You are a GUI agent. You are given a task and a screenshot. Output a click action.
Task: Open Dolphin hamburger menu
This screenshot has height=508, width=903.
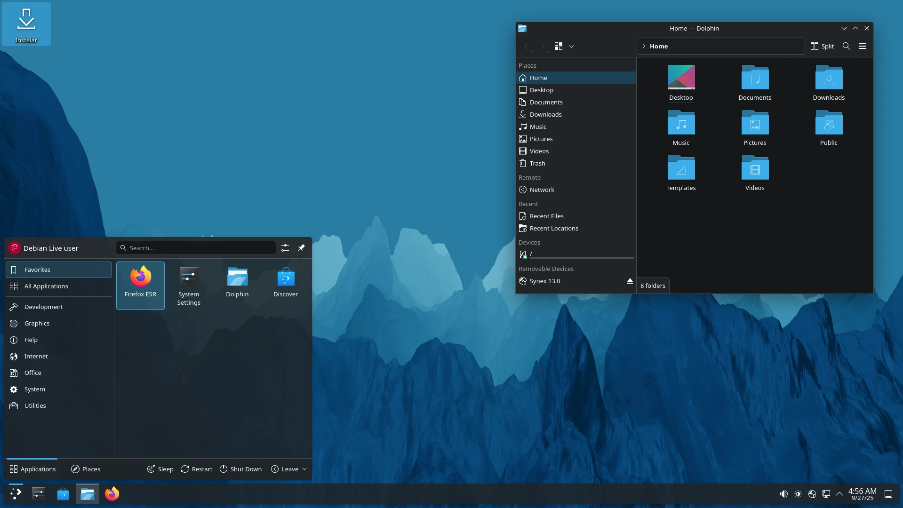click(x=862, y=46)
